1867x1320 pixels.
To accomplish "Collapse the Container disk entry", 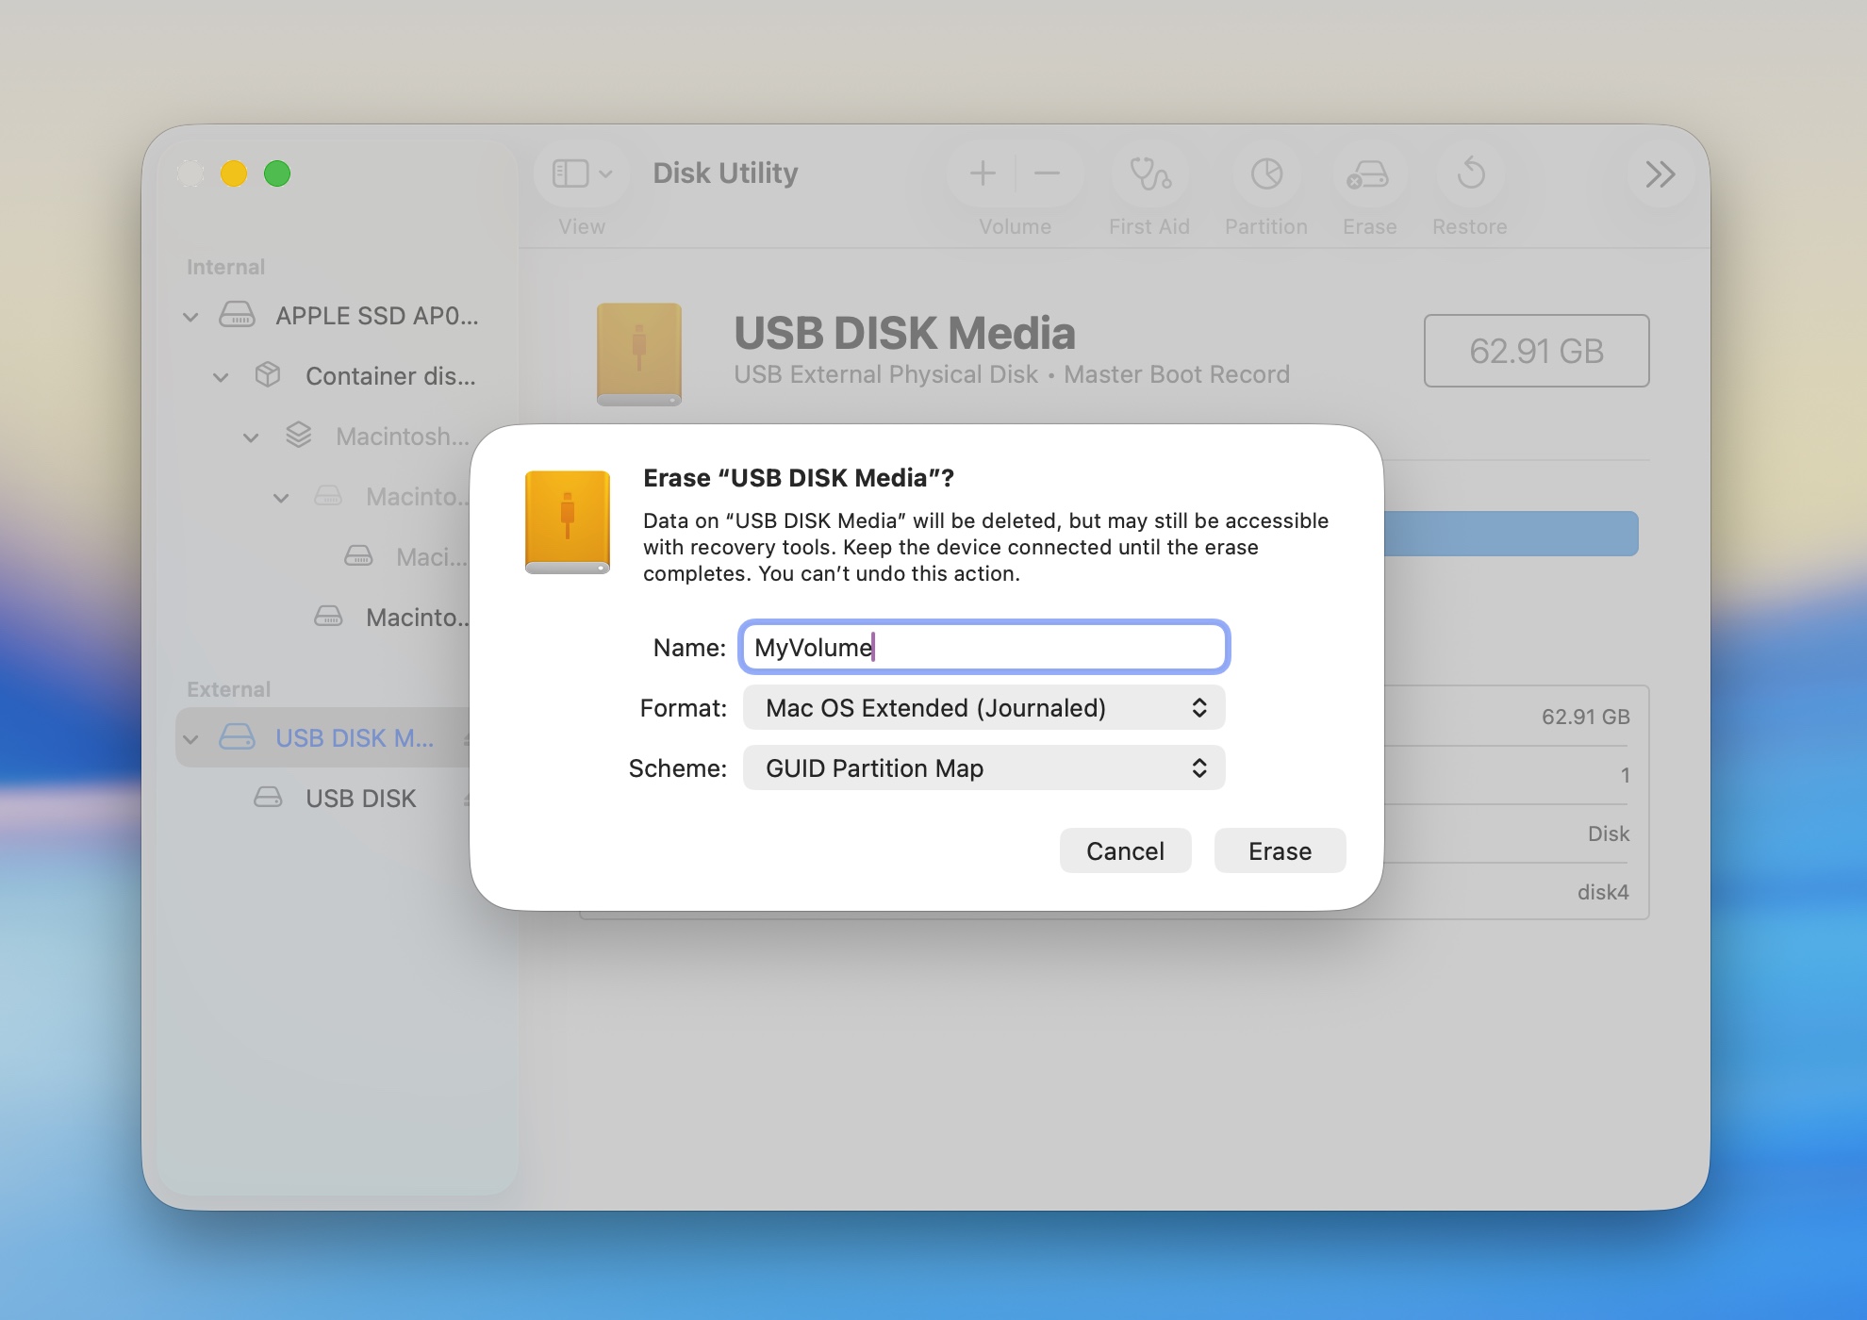I will pos(222,377).
